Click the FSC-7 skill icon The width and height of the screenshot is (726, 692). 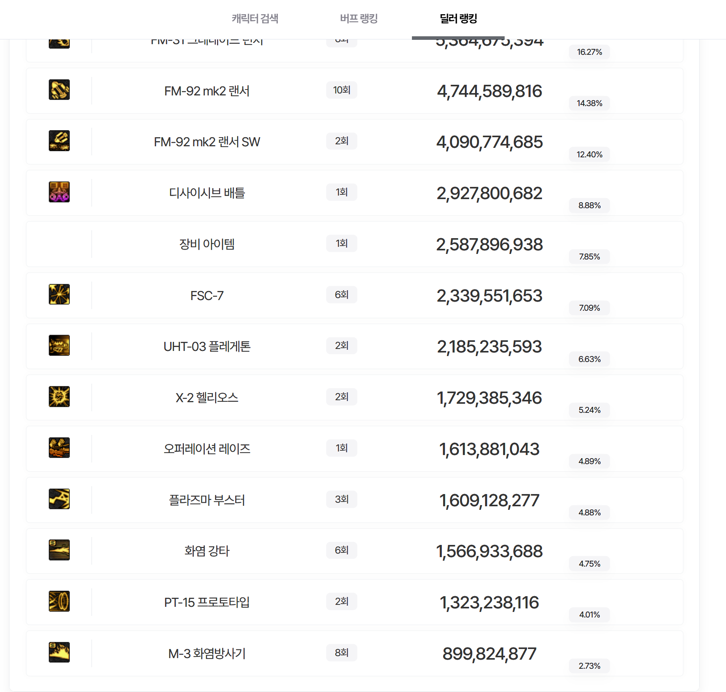click(x=59, y=295)
